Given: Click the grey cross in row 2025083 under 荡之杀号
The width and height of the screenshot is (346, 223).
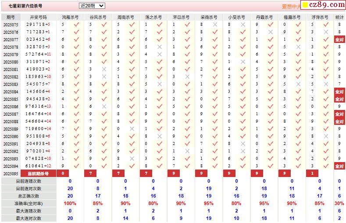Looking at the screenshot, I should tap(160, 84).
